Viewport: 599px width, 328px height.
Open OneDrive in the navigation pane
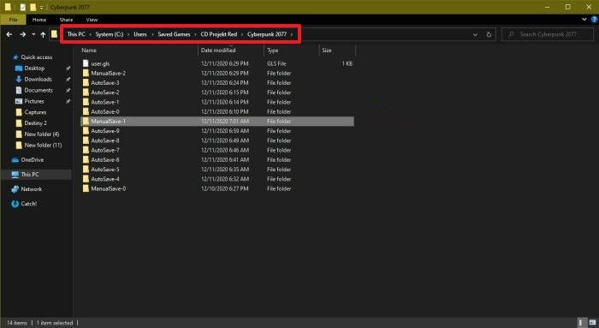33,160
